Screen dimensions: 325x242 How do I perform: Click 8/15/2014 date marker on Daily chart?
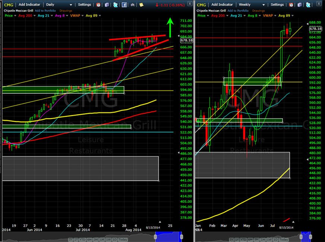pyautogui.click(x=153, y=227)
